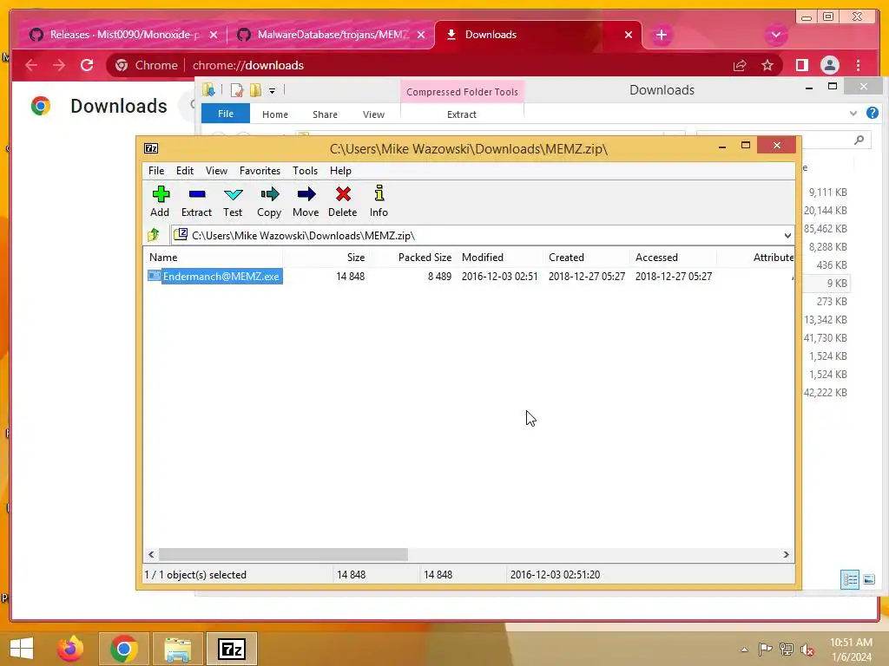Viewport: 889px width, 666px height.
Task: Expand the 7-Zip address path dropdown
Action: pos(787,235)
